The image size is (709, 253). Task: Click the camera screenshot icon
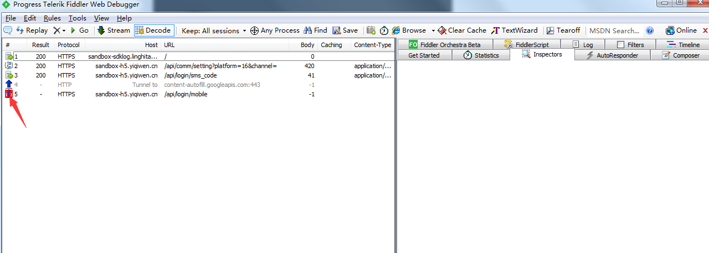tap(371, 30)
